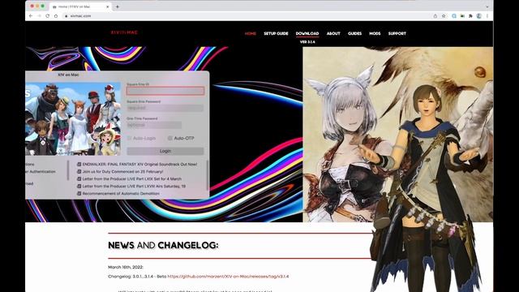
Task: Open 'ENDWALKER: FINAL FANTASY XIV Original Soundtrack' news
Action: (x=139, y=164)
